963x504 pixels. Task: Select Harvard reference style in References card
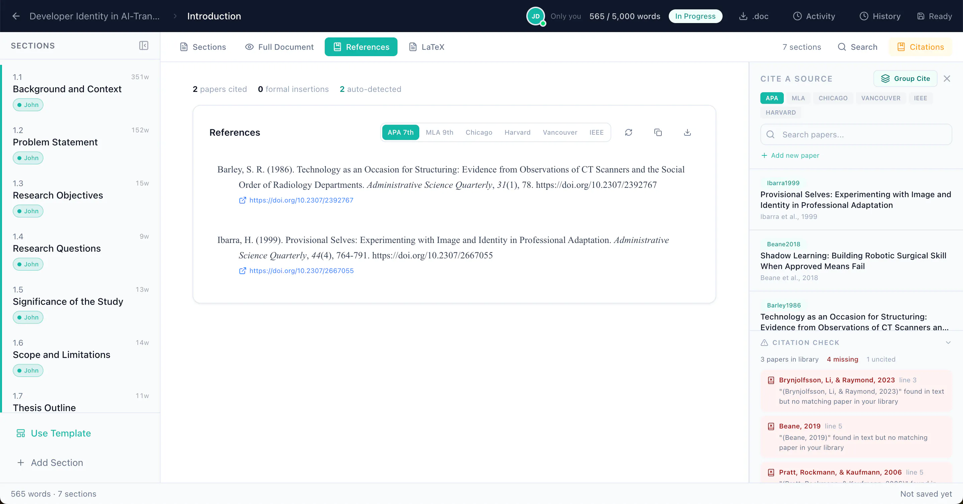[x=517, y=132]
